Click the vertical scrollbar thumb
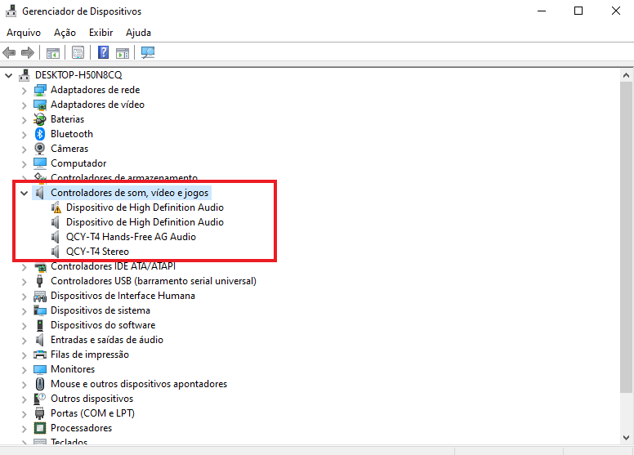Screen dimensions: 634x455 (x=627, y=237)
